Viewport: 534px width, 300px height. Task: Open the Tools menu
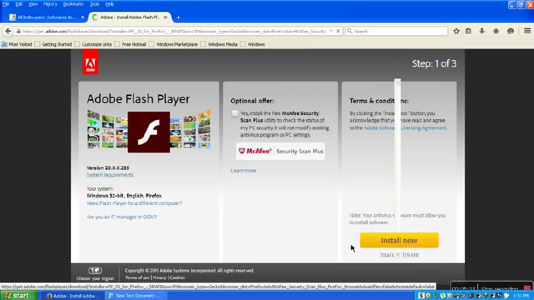pos(95,4)
